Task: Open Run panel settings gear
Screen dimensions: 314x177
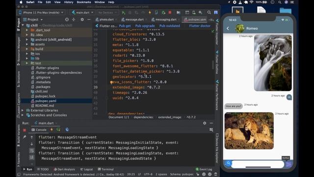Action: [x=205, y=123]
